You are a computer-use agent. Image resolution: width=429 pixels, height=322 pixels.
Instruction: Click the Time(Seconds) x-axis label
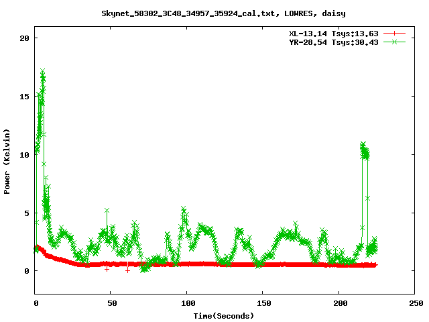[224, 316]
